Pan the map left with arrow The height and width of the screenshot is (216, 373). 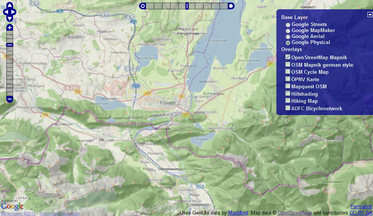[x=6, y=12]
